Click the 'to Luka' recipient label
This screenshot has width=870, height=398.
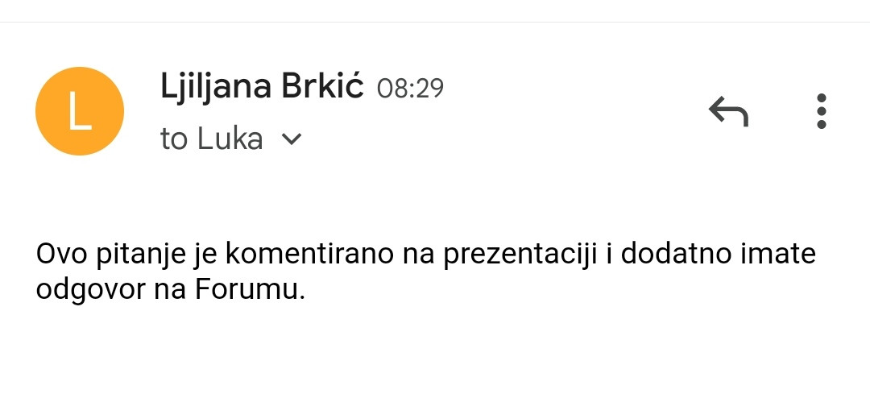pyautogui.click(x=211, y=139)
